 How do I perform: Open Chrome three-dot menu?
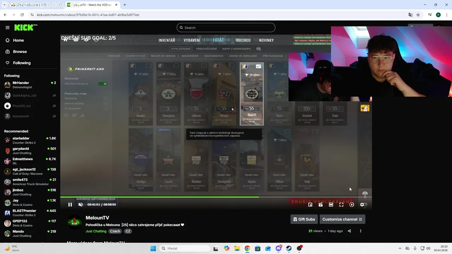(446, 15)
